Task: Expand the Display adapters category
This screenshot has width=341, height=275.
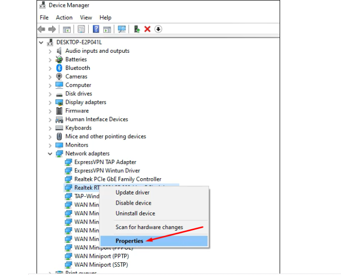Action: point(50,103)
